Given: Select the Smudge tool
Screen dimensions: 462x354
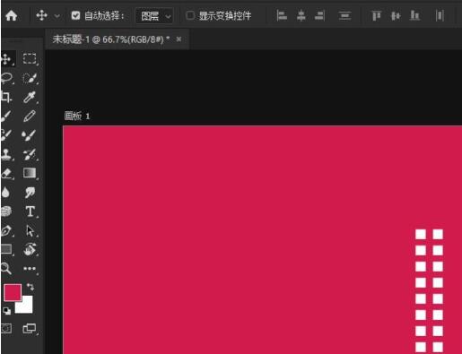Looking at the screenshot, I should (x=30, y=193).
